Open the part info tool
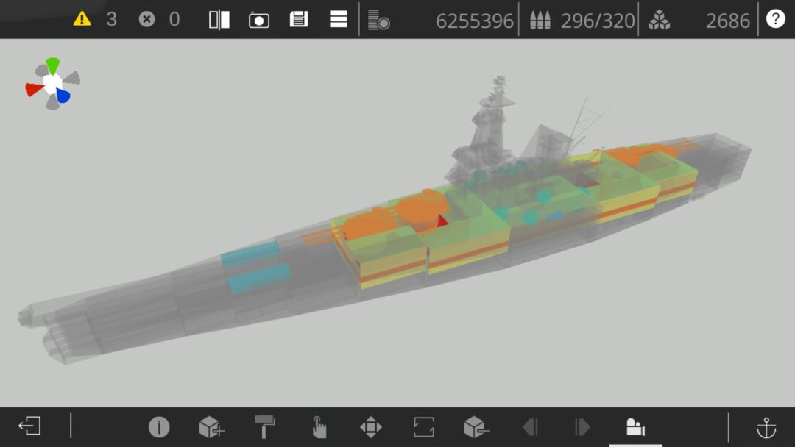Image resolution: width=795 pixels, height=447 pixels. (x=159, y=426)
